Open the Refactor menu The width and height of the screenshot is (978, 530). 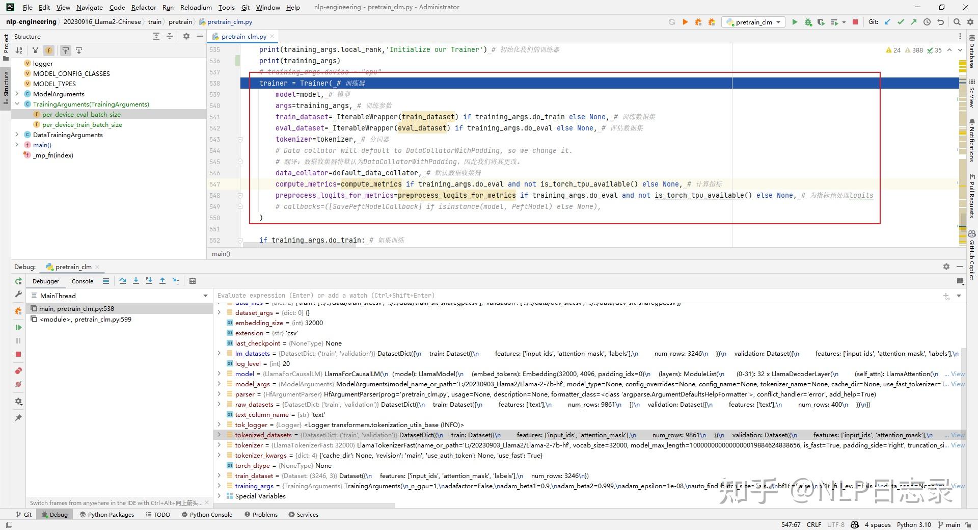pyautogui.click(x=143, y=7)
